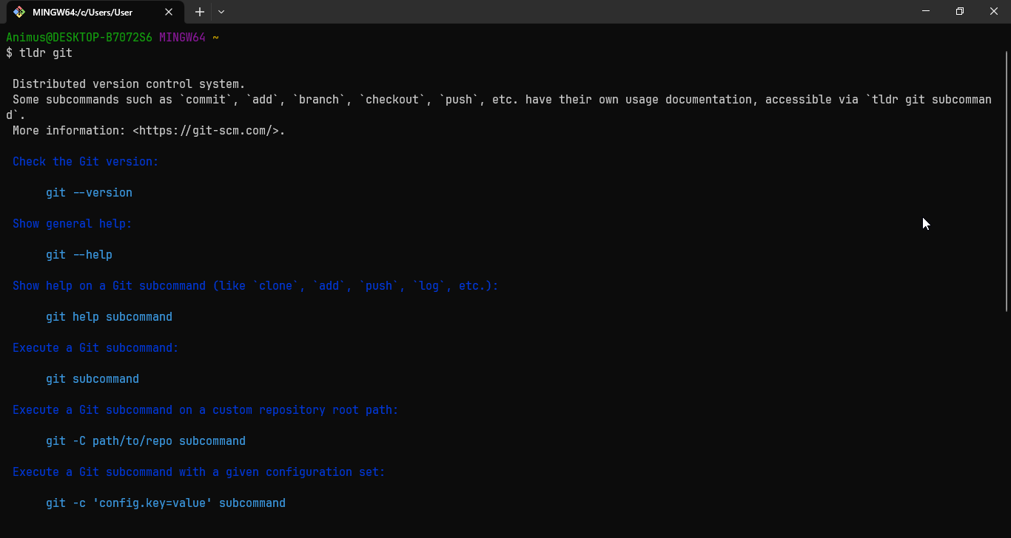Image resolution: width=1011 pixels, height=538 pixels.
Task: Click 'Distributed version control system.' line
Action: coord(129,84)
